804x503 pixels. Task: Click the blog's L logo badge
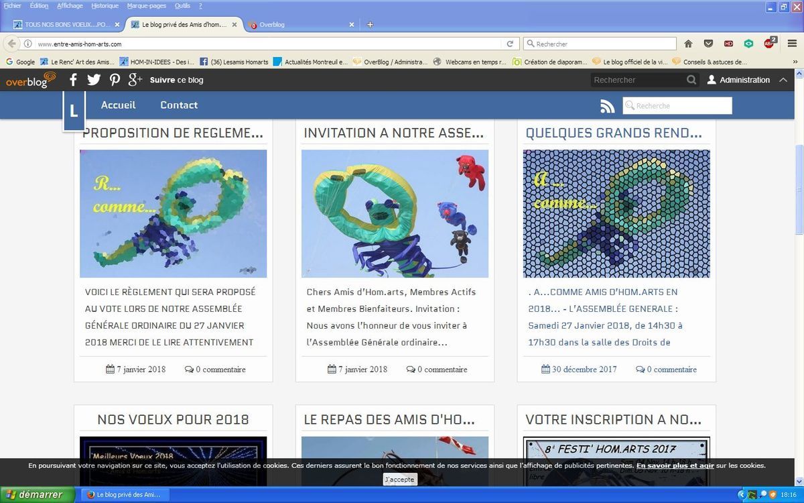[74, 111]
